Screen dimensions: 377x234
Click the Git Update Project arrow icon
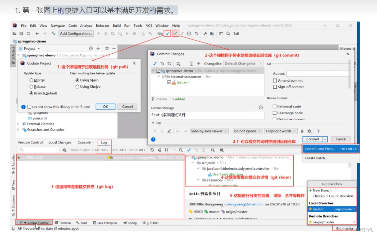coord(167,34)
